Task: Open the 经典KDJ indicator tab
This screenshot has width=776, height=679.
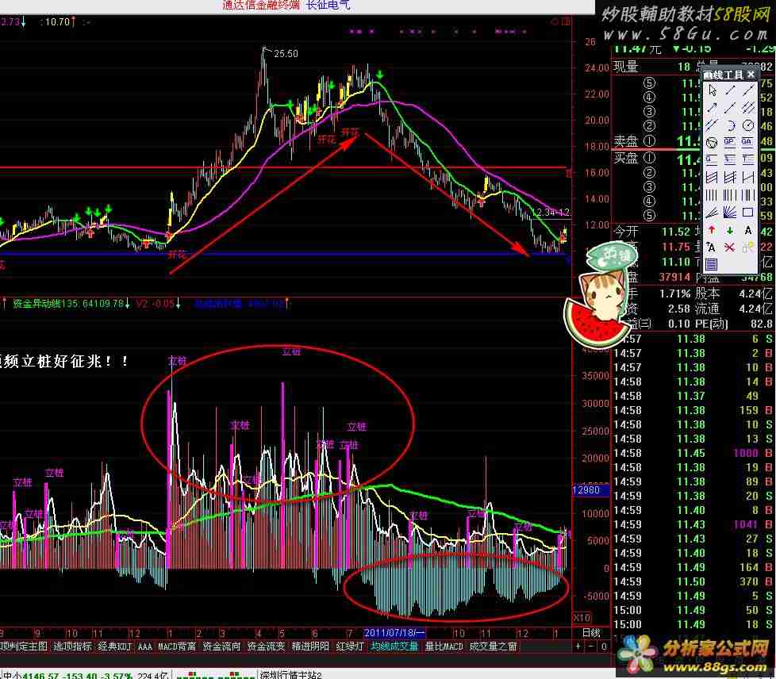Action: pyautogui.click(x=115, y=646)
